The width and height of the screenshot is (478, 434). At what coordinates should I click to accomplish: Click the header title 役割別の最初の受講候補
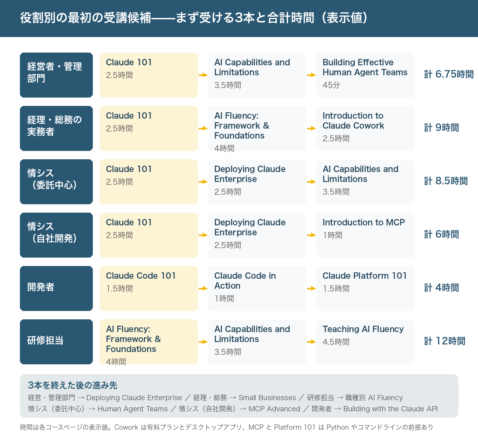(86, 18)
